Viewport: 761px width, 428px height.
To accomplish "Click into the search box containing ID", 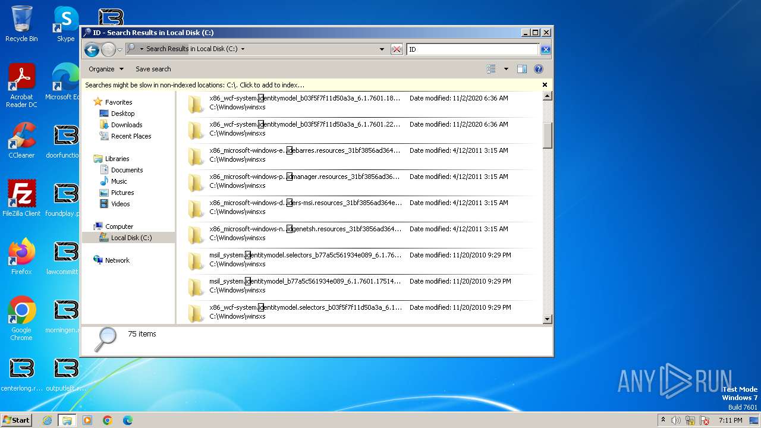I will click(x=473, y=49).
